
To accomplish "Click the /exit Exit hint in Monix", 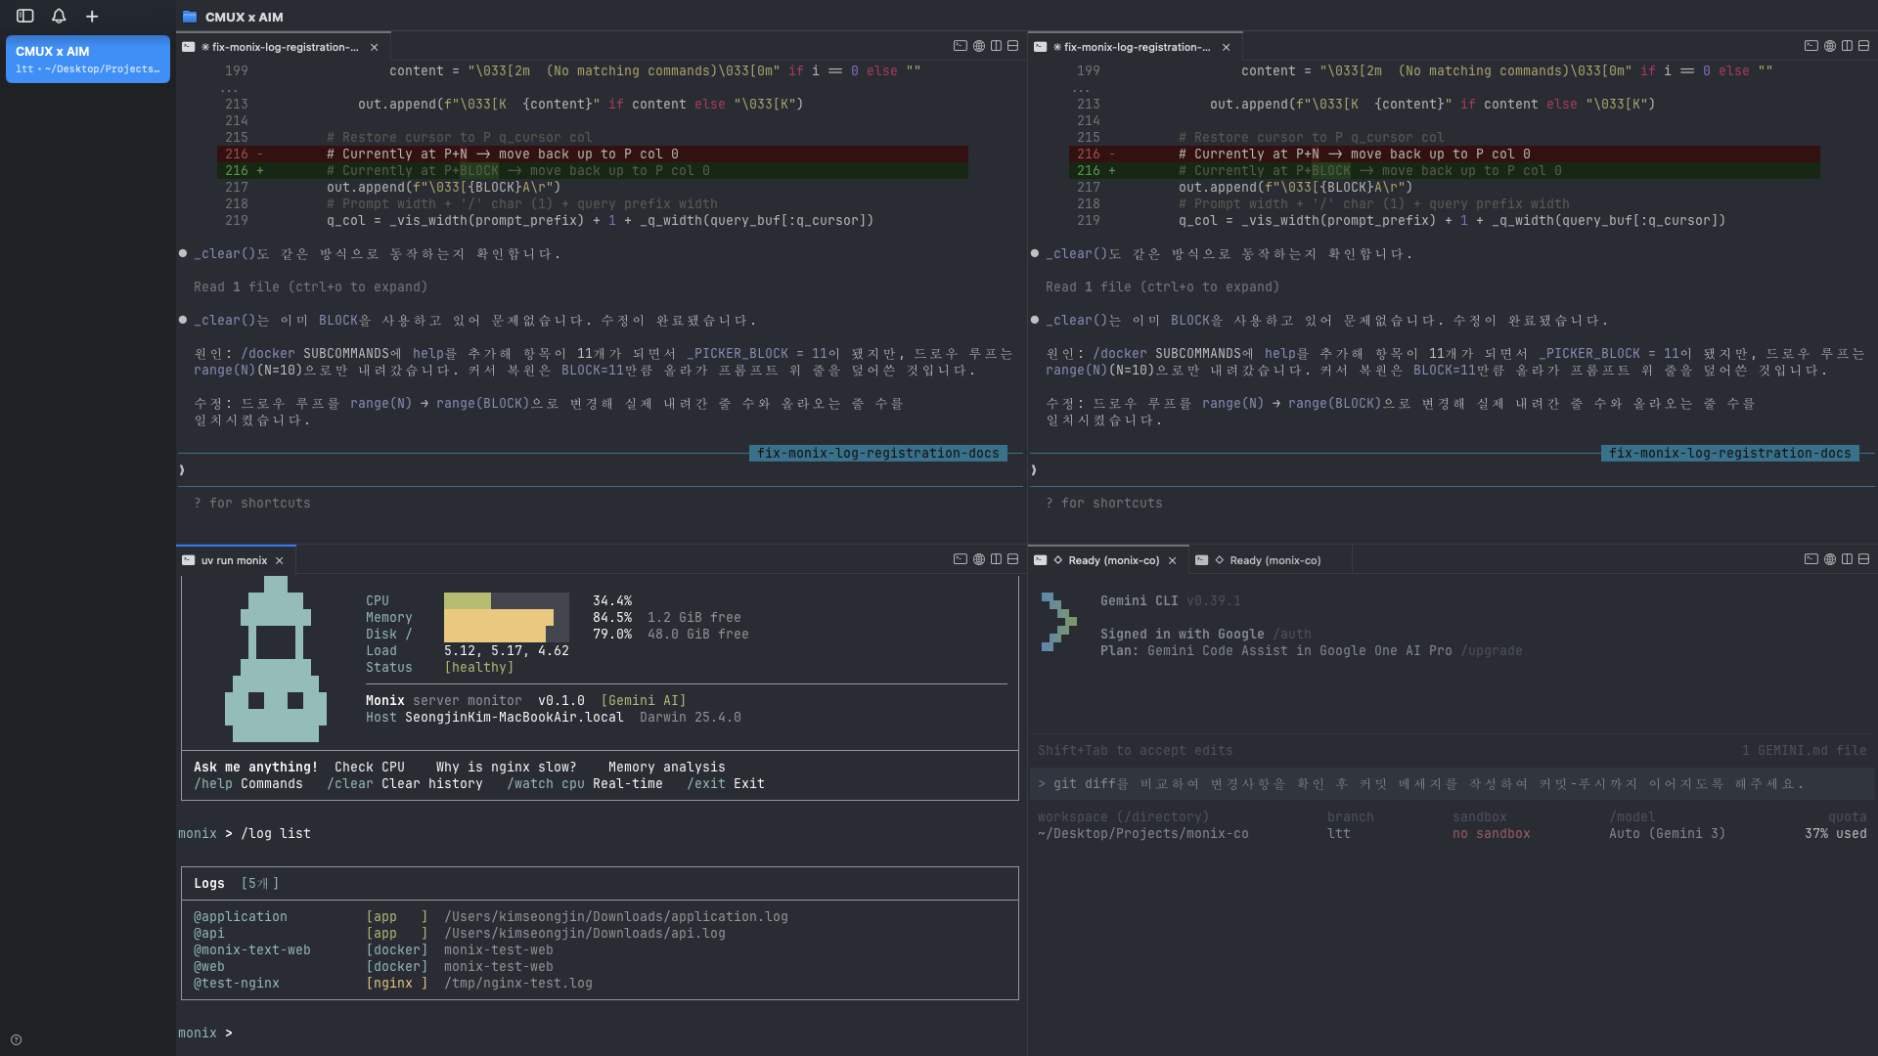I will pos(726,784).
